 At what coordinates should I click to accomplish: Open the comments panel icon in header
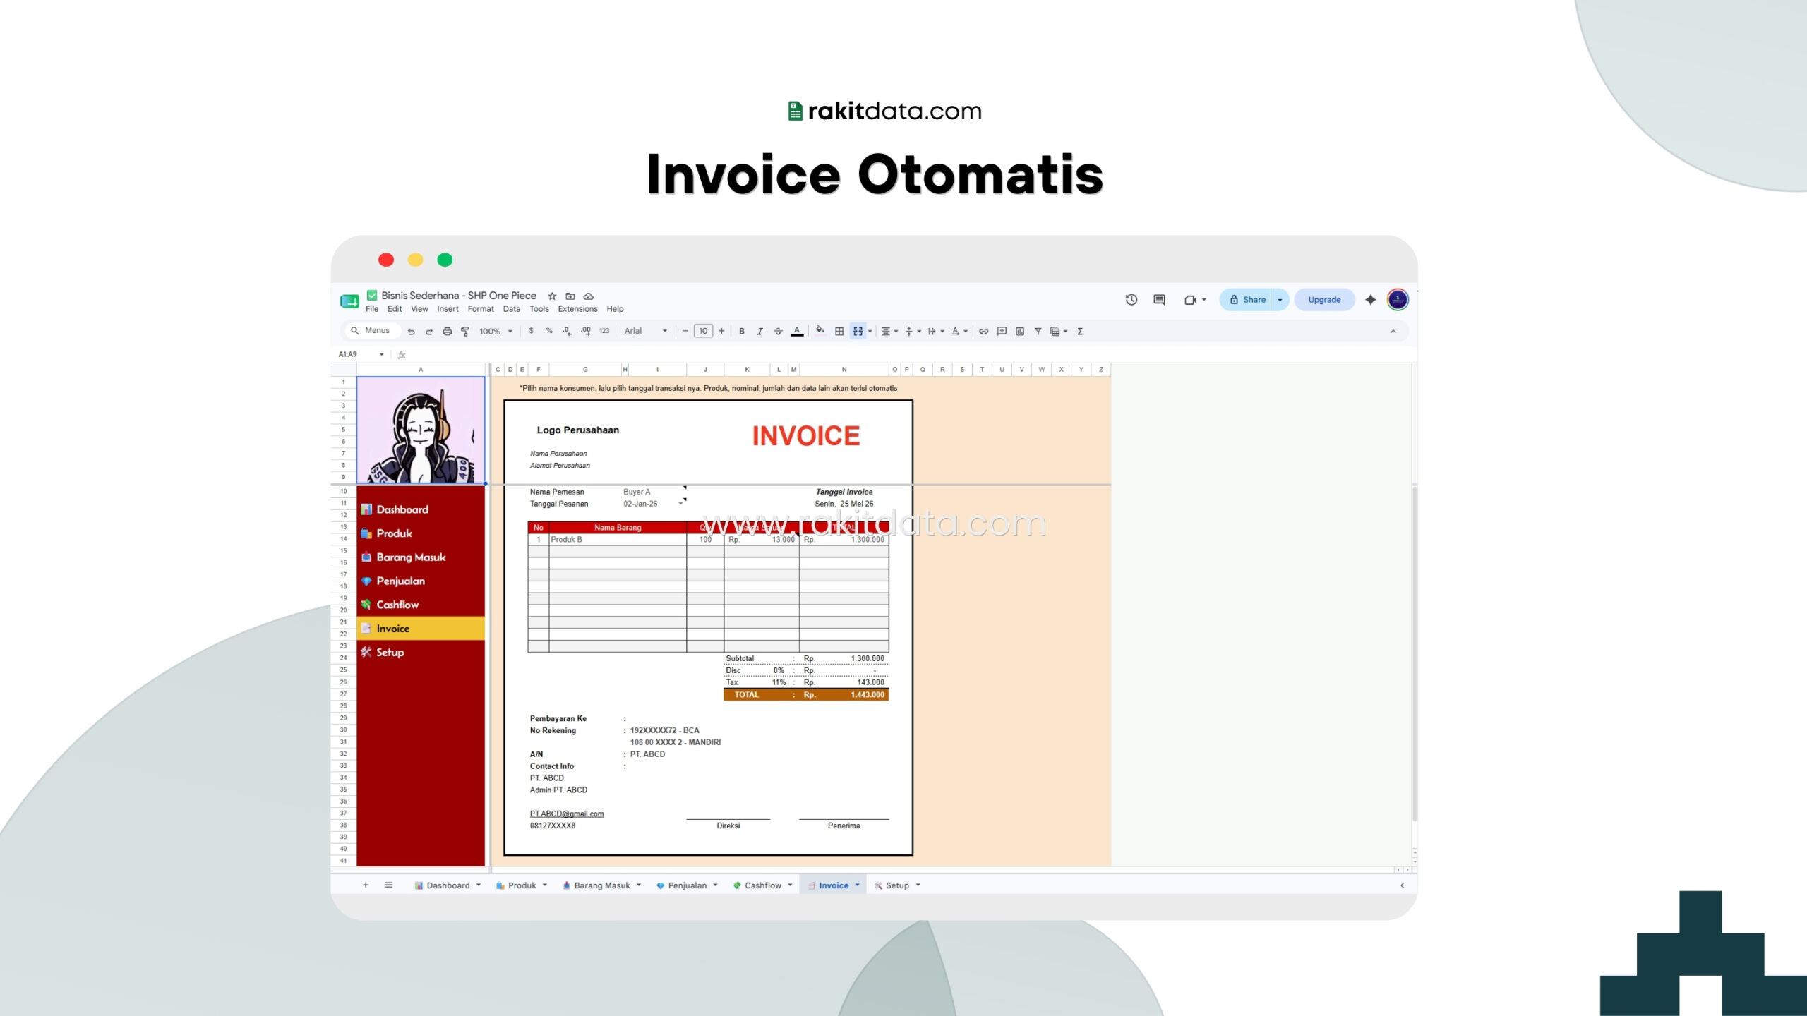(x=1159, y=300)
